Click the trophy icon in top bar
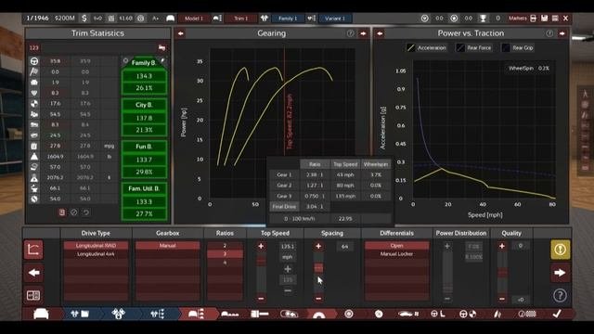Image resolution: width=594 pixels, height=334 pixels. [x=483, y=19]
